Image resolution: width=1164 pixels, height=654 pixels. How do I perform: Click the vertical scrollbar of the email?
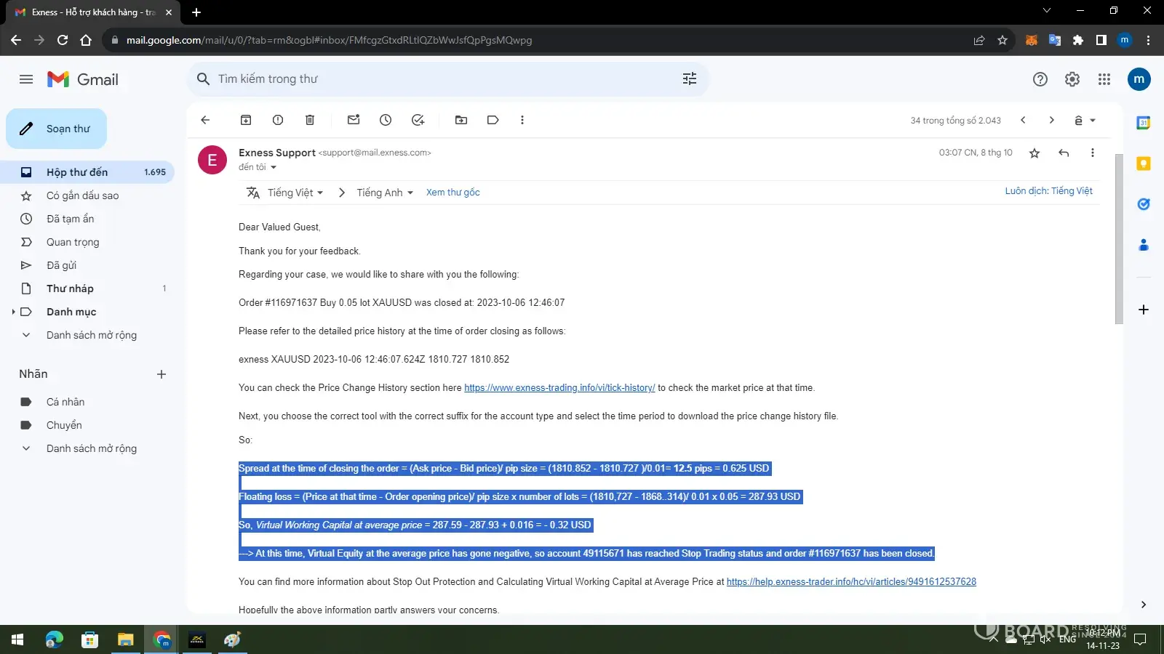(x=1119, y=240)
